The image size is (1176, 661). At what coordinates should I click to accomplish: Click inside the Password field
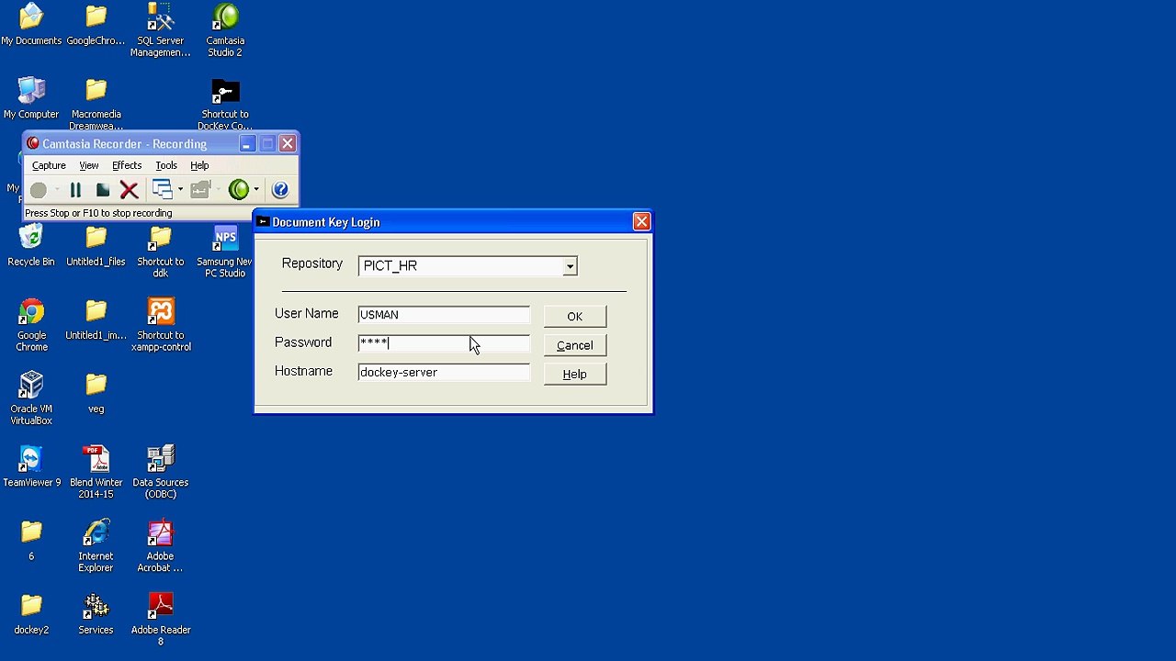pos(444,343)
